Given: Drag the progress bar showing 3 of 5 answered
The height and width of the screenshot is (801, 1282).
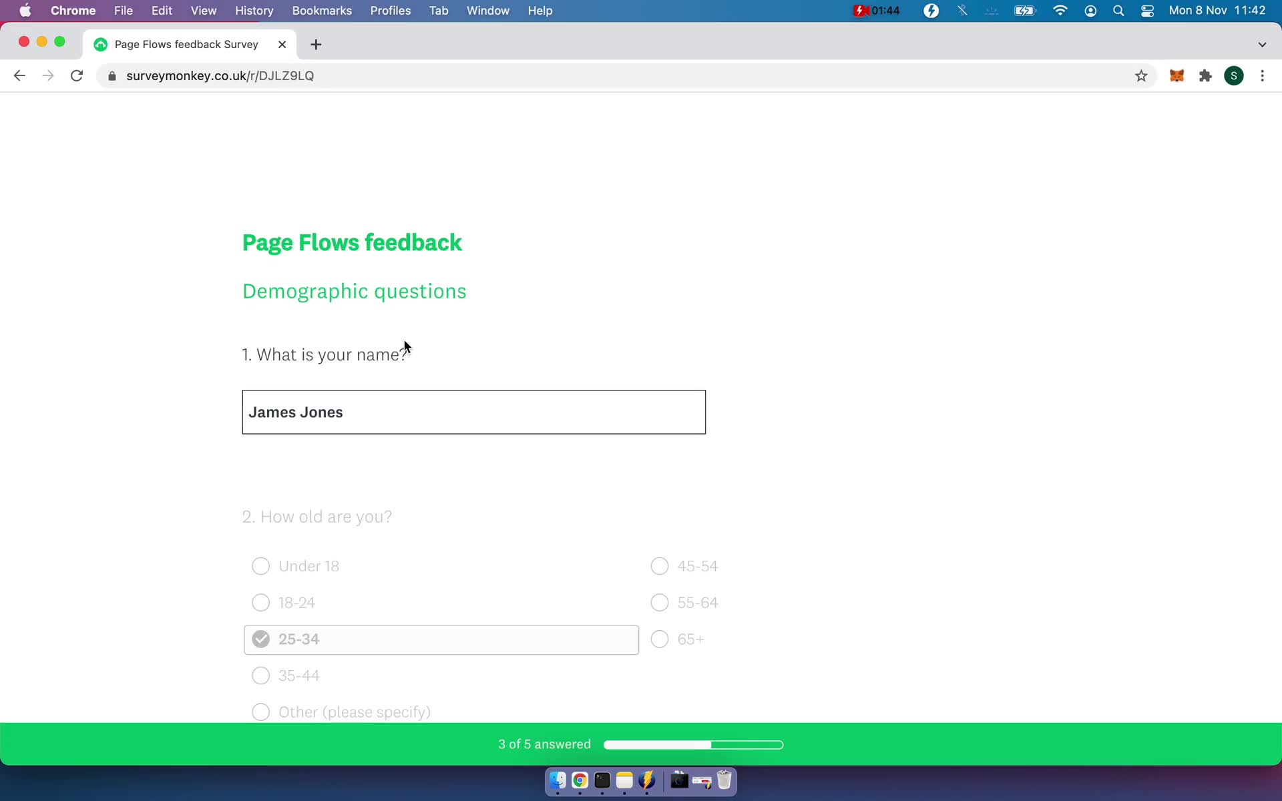Looking at the screenshot, I should [x=693, y=745].
